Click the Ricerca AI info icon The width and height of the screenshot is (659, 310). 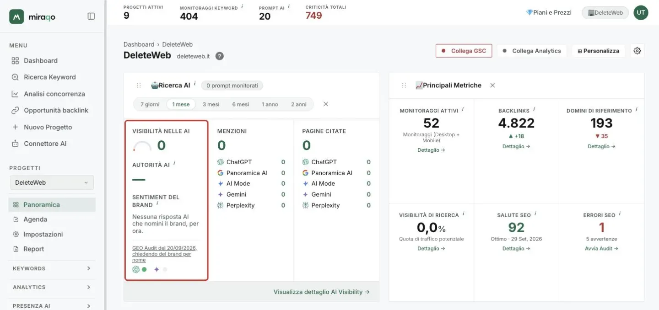point(194,84)
